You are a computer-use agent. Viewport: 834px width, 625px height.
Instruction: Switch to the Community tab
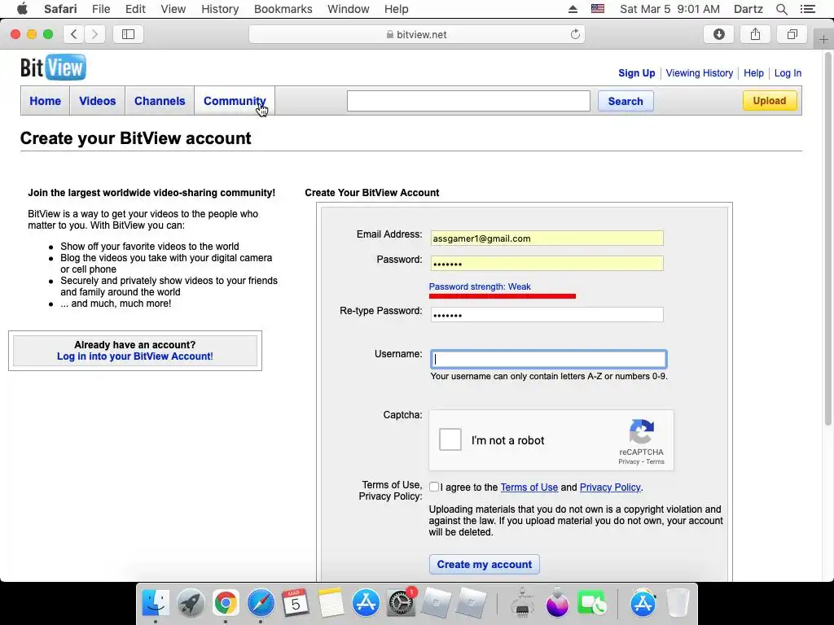(235, 101)
